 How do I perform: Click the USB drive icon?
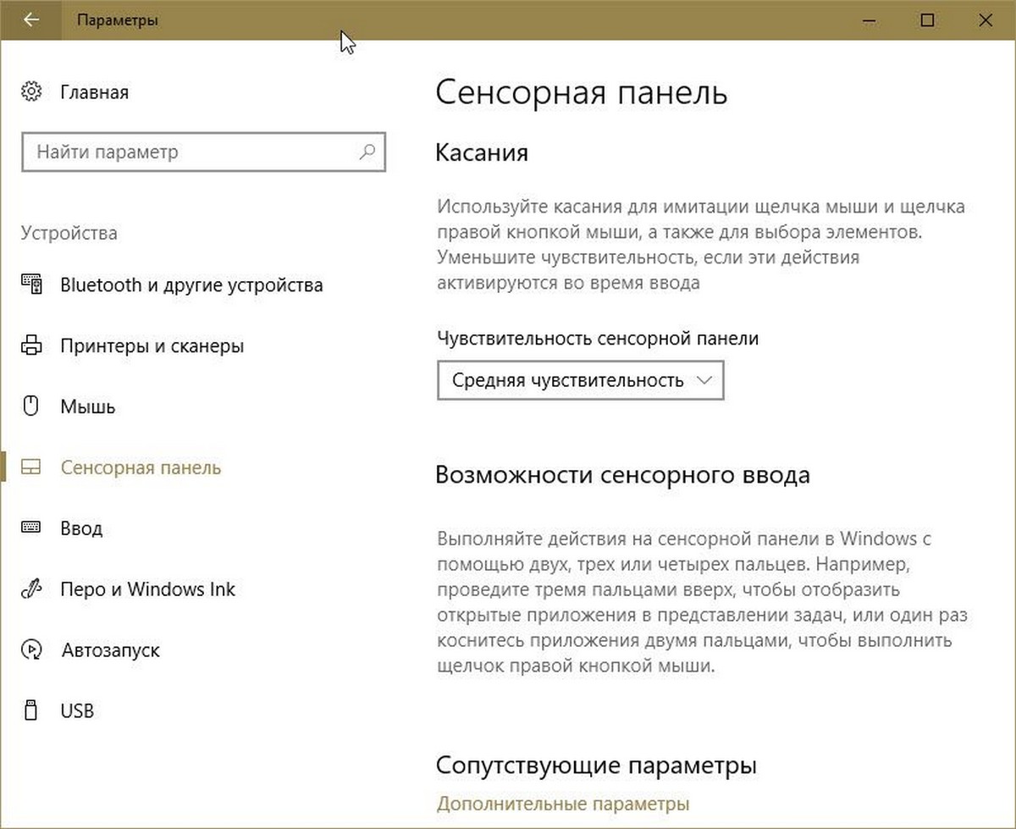[x=31, y=710]
